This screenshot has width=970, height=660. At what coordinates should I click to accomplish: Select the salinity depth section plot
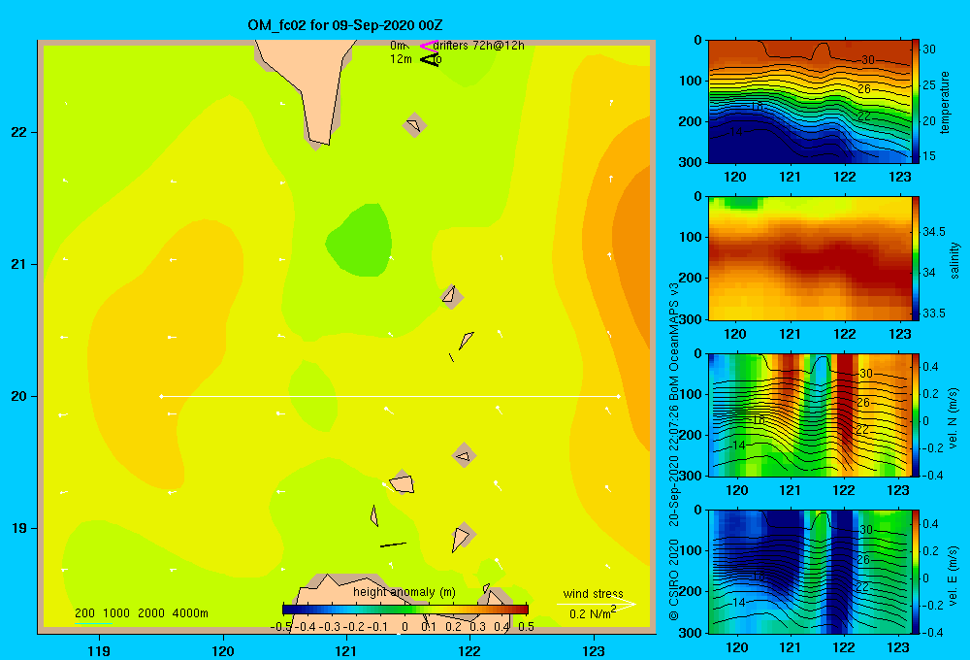pyautogui.click(x=809, y=258)
